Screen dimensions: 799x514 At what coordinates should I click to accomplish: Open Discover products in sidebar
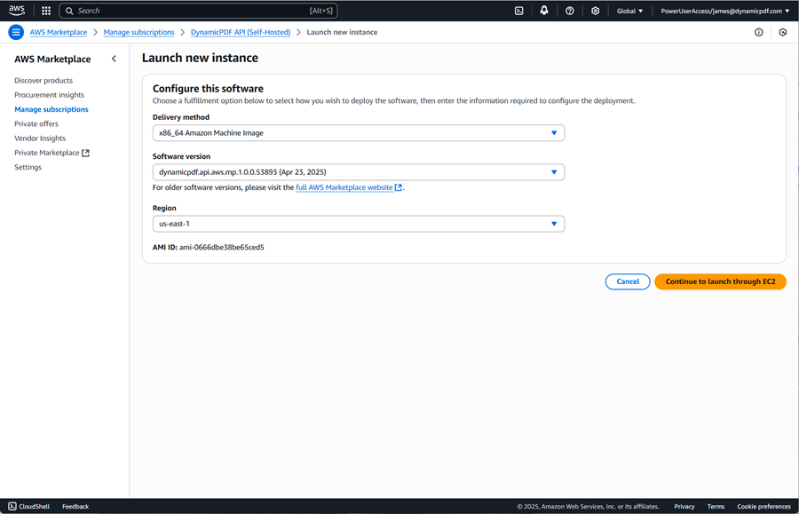pyautogui.click(x=44, y=81)
